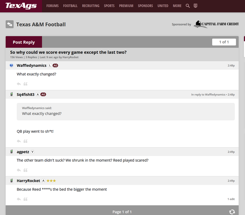Go to the FOOTBALL menu item
This screenshot has height=215, width=245.
pyautogui.click(x=70, y=6)
